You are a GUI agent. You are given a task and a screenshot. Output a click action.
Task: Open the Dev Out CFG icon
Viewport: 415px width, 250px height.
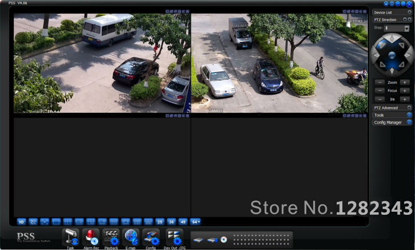coord(174,237)
